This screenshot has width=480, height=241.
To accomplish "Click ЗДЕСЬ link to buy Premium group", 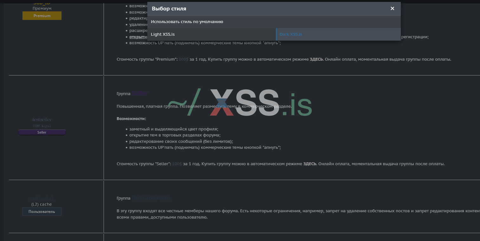I will (316, 59).
